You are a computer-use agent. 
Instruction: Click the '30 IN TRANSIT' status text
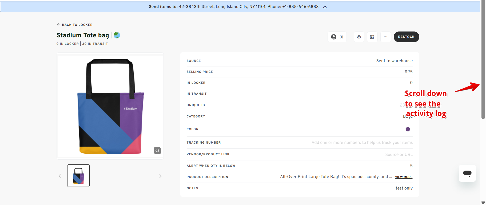95,44
